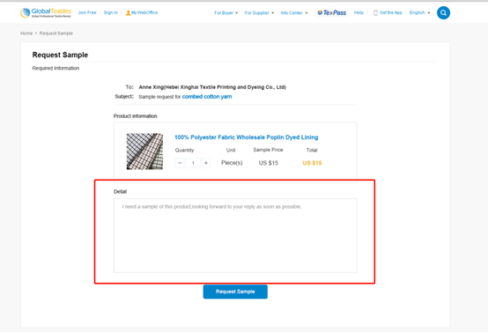
Task: Open the combed cotton yarn link
Action: pyautogui.click(x=207, y=97)
